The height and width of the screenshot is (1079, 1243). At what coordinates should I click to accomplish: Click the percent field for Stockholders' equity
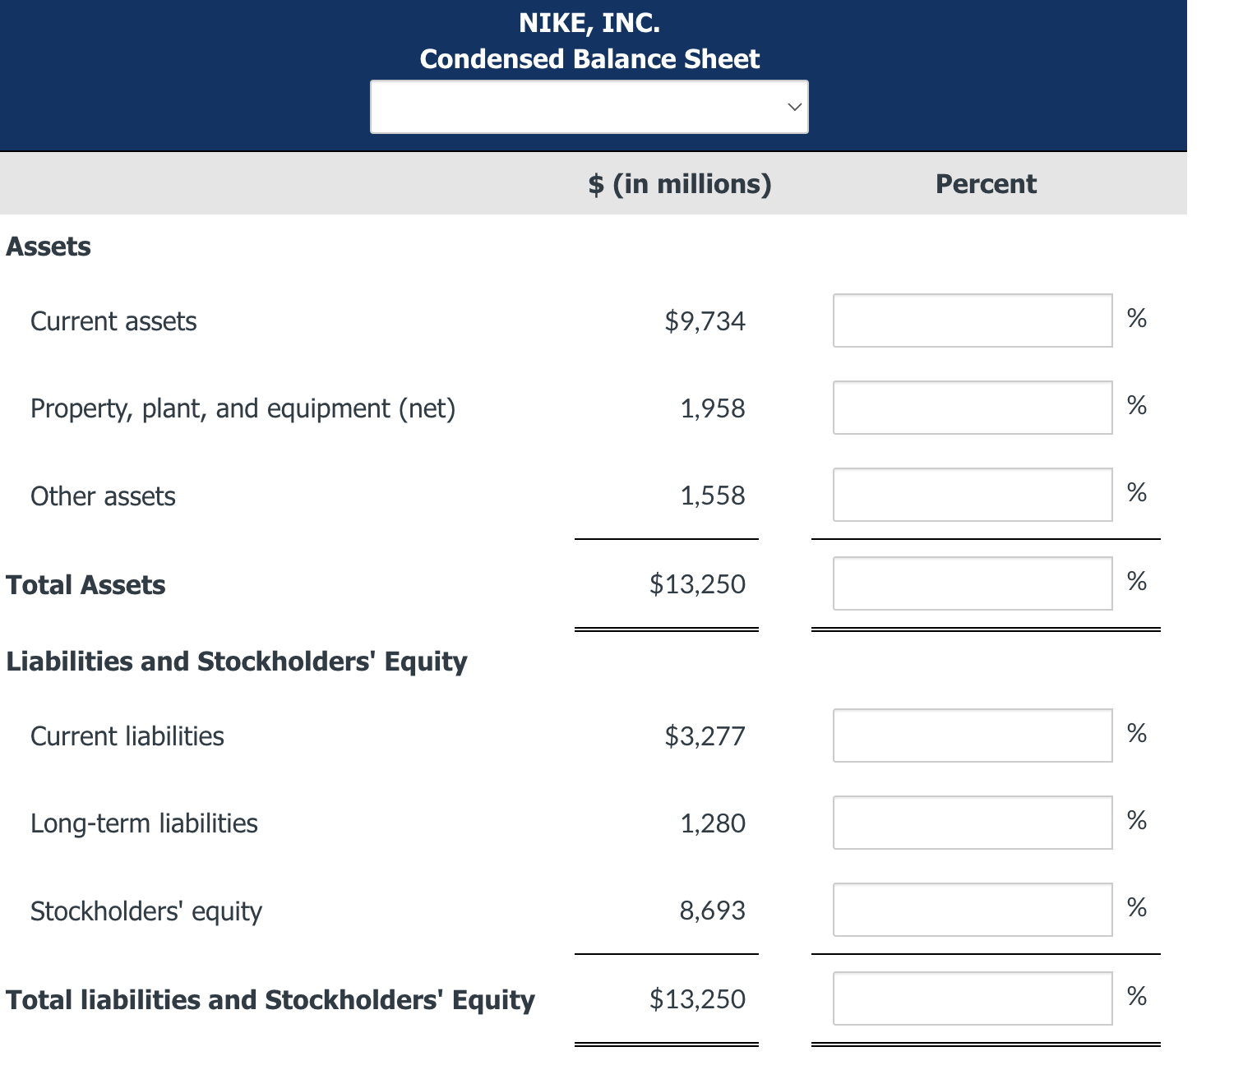pyautogui.click(x=973, y=909)
